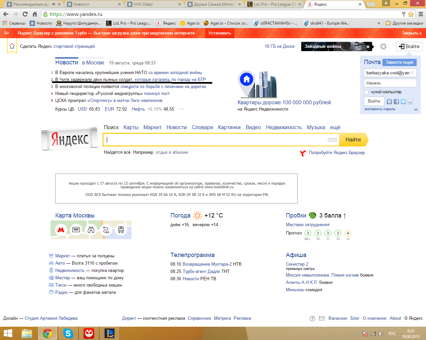
Task: Click the home icon to set start page
Action: [x=12, y=46]
